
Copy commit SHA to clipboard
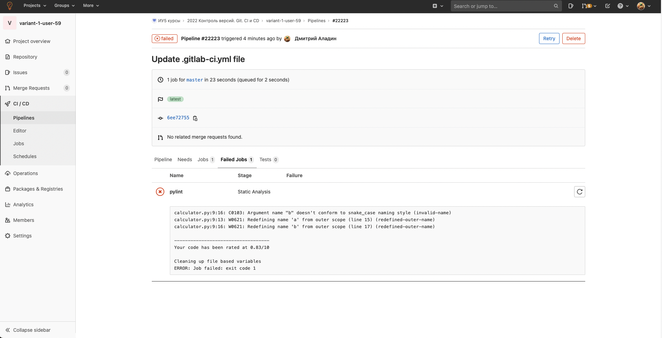tap(195, 118)
